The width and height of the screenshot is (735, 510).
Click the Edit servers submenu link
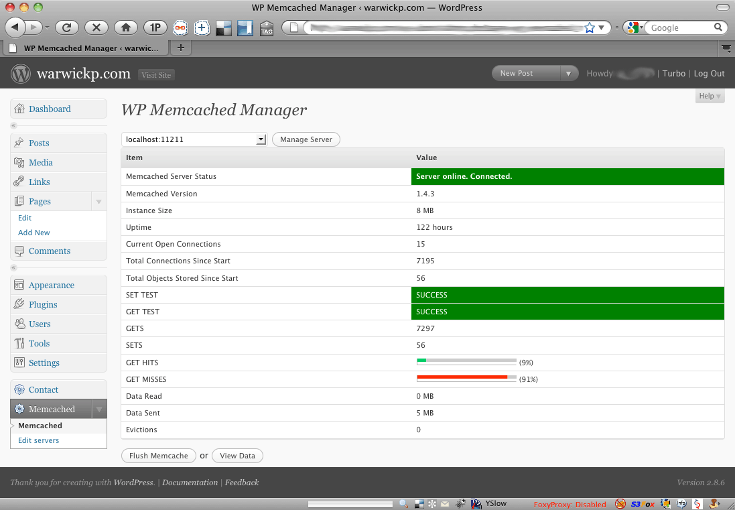[38, 440]
